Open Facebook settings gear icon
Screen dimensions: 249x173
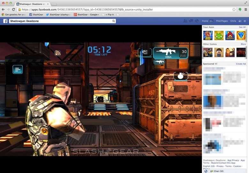[x=245, y=21]
